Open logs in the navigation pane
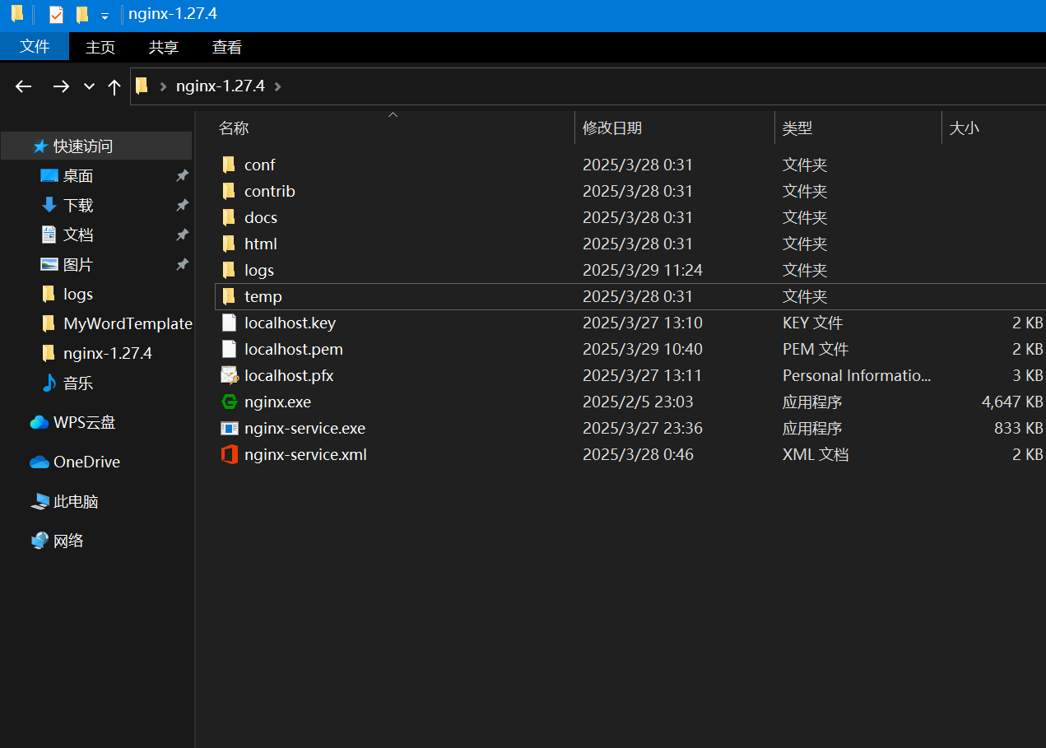1046x748 pixels. tap(78, 294)
